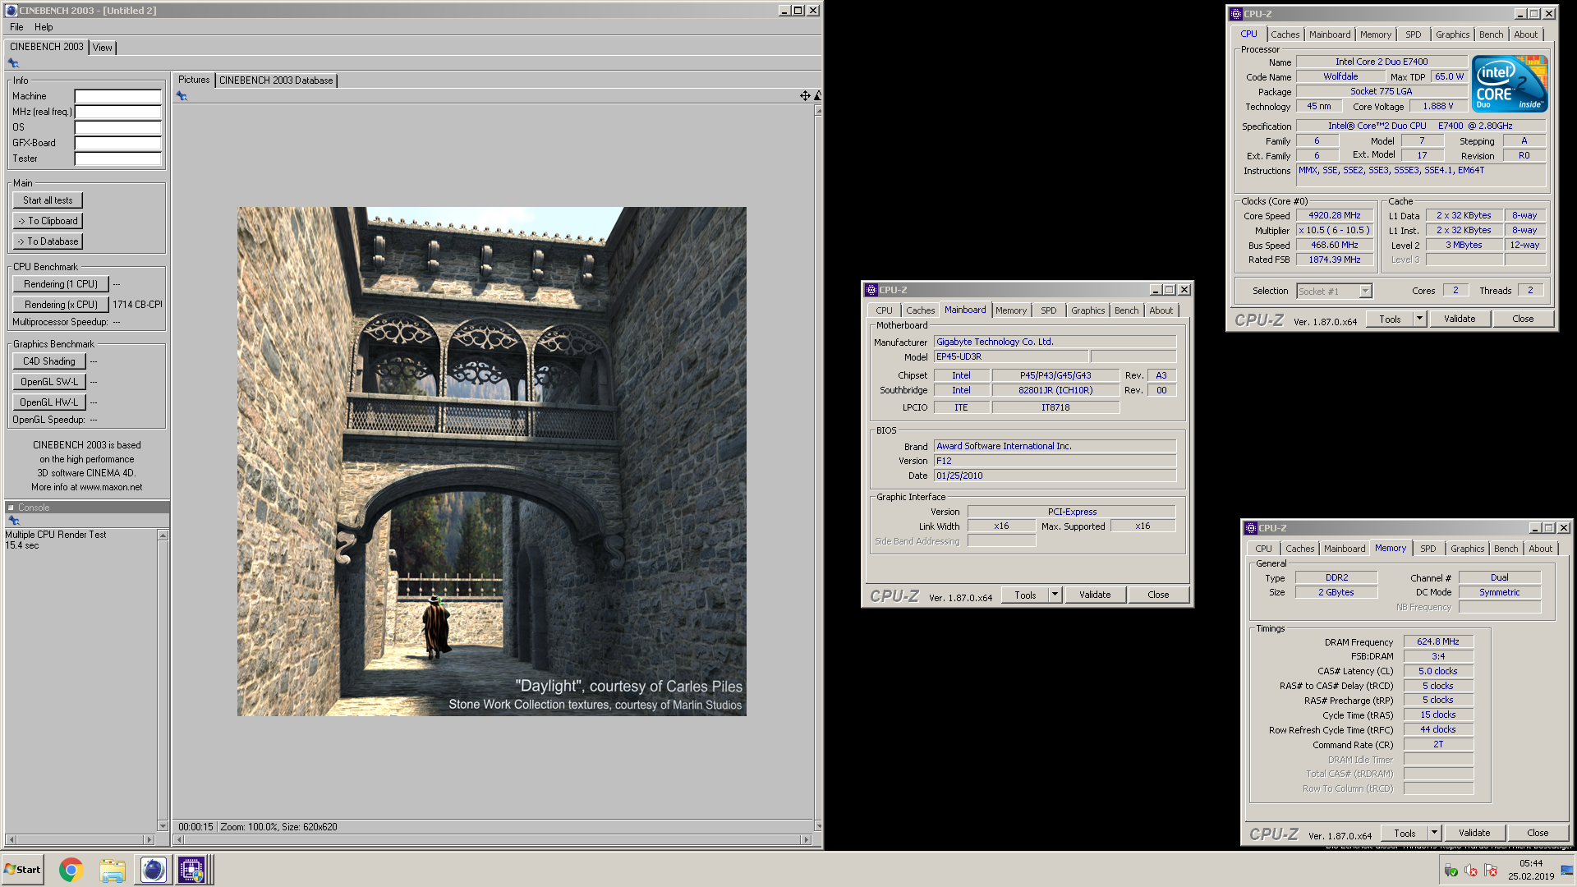Click the Windows Start button
This screenshot has height=887, width=1577.
(x=23, y=870)
